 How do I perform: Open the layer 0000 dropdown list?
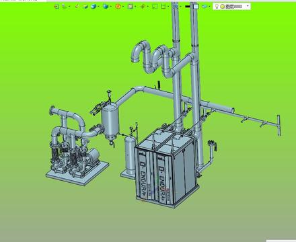(x=248, y=6)
